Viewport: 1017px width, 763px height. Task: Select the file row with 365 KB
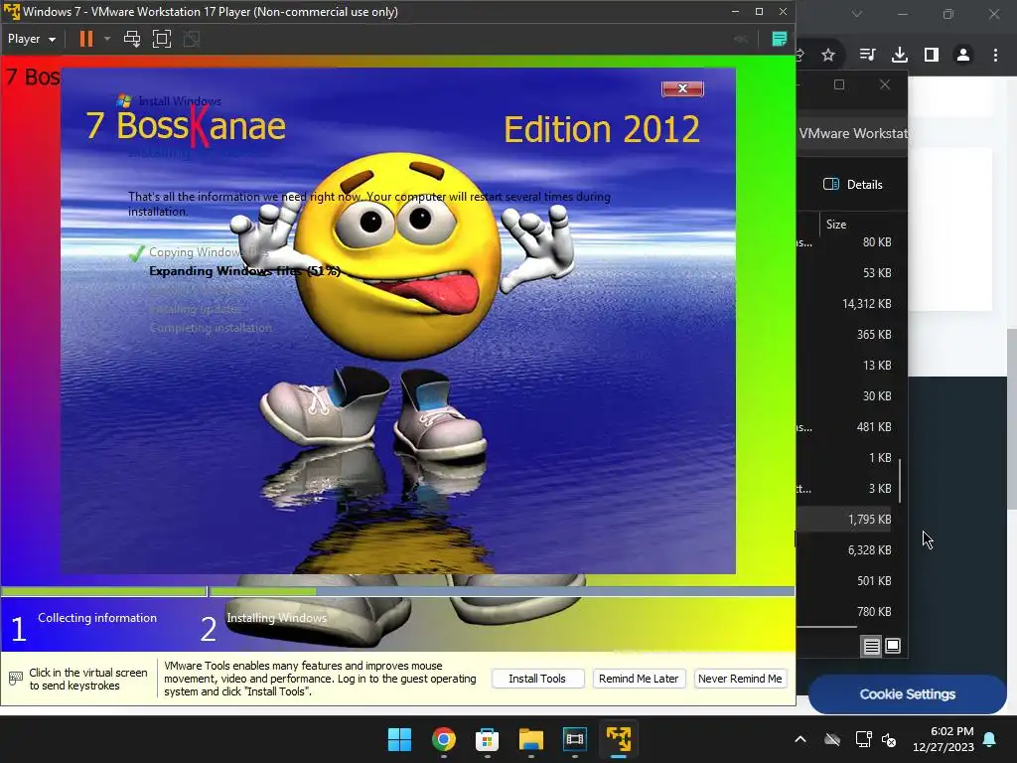click(x=846, y=335)
